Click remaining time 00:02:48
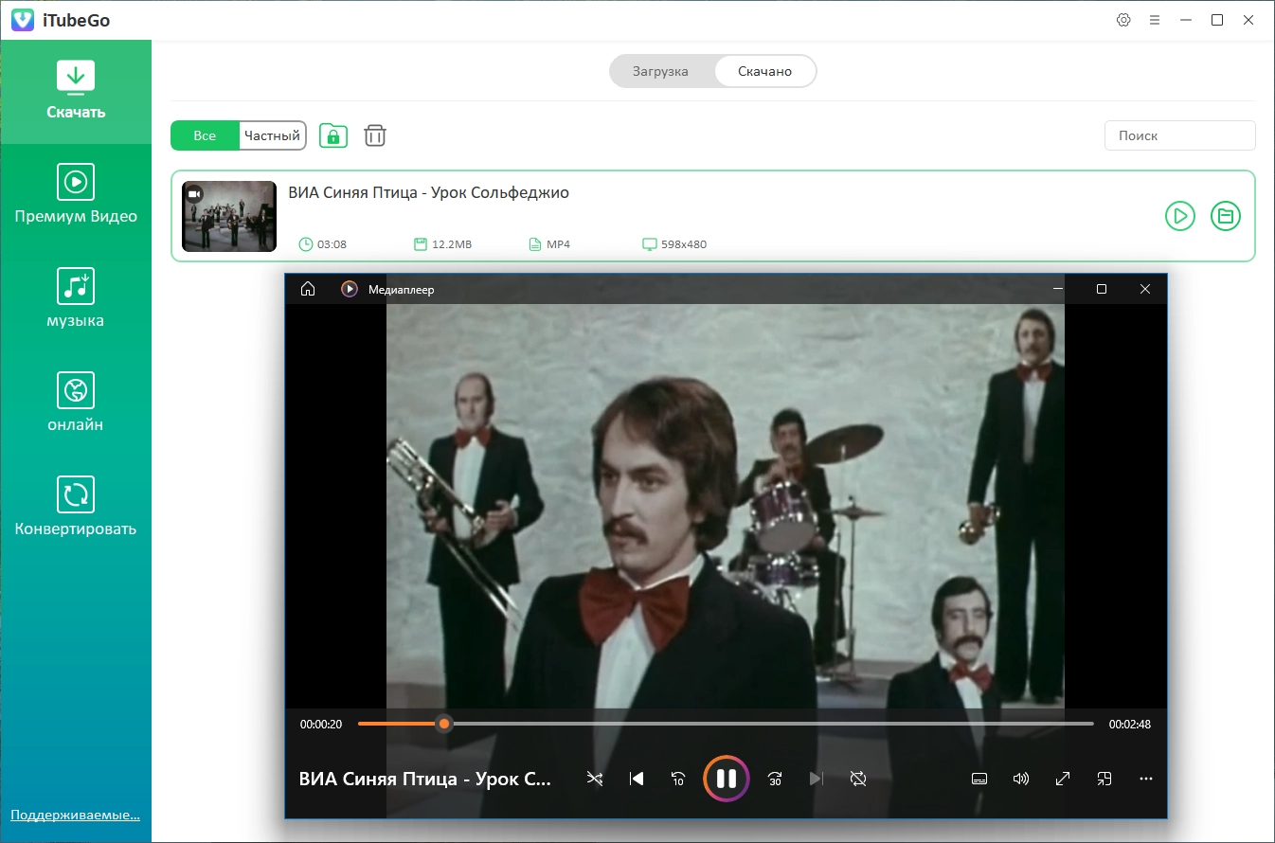This screenshot has width=1275, height=843. click(1130, 725)
